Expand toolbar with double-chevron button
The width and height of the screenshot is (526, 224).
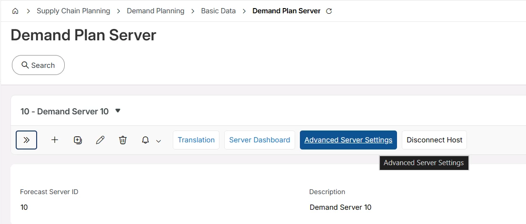click(27, 140)
